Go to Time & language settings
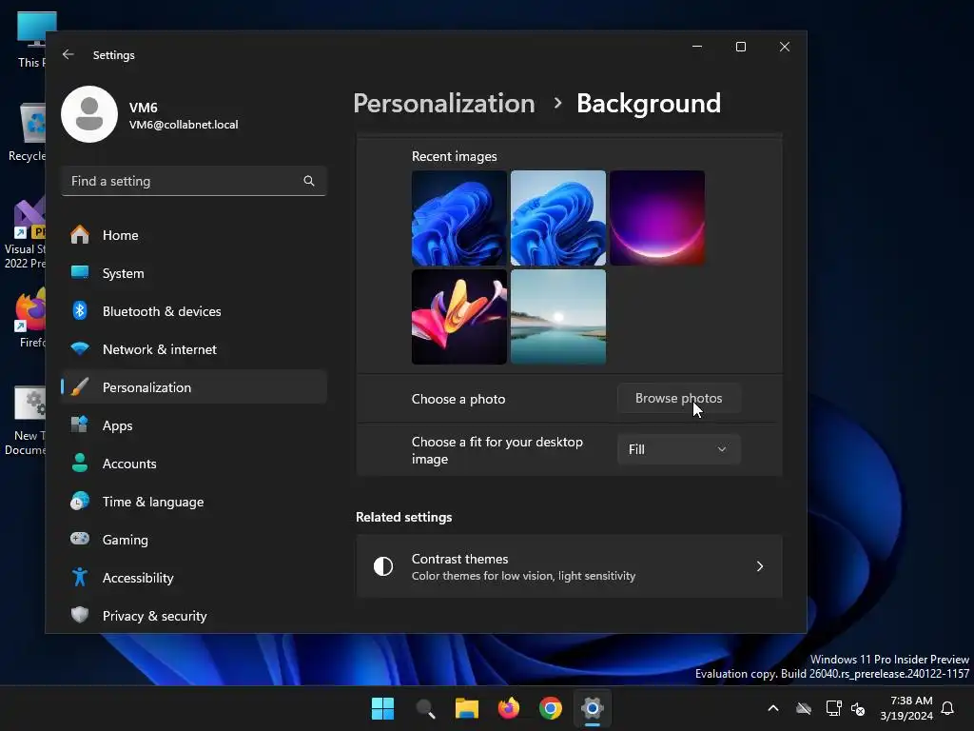This screenshot has width=974, height=731. click(194, 502)
